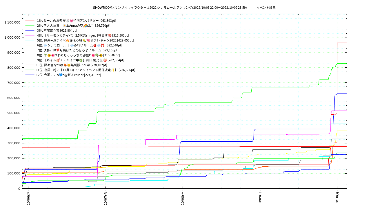The image size is (371, 209).
Task: Select legend entry 8位 まめもっっっちの部屋
Action: tap(78, 55)
